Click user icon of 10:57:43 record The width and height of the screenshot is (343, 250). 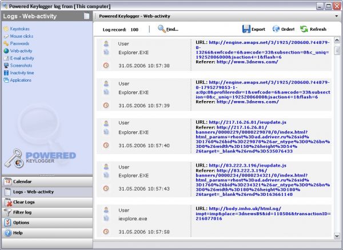point(106,167)
